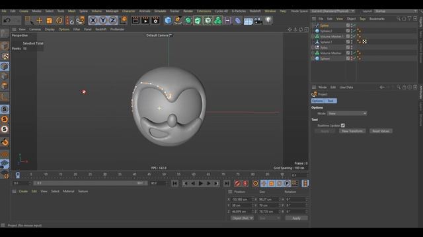Screen dimensions: 423x237
Task: Toggle the X axis lock
Action: coord(93,20)
